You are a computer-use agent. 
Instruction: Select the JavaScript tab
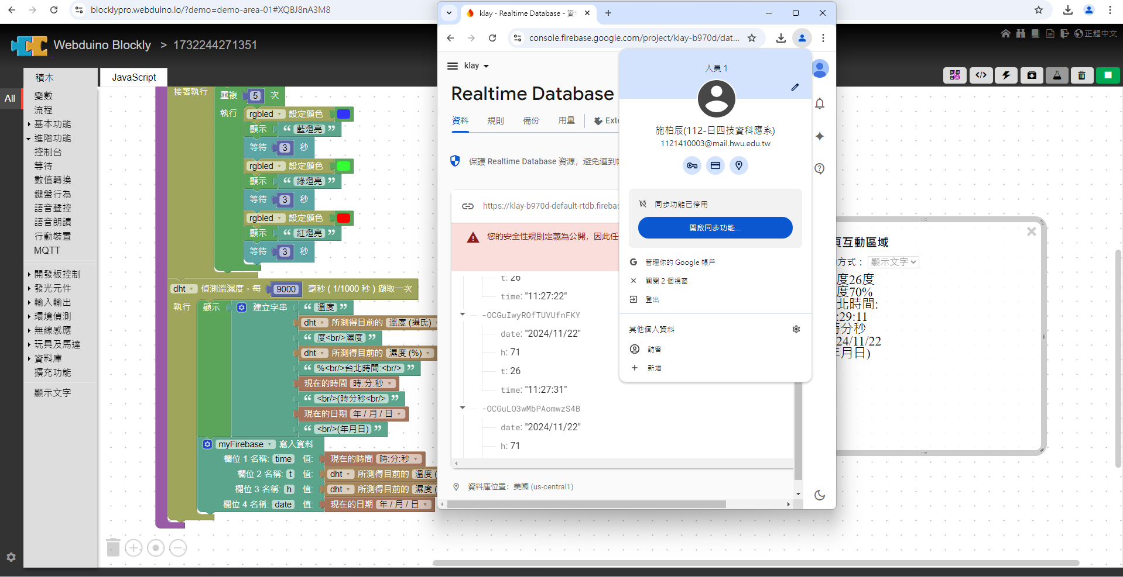coord(133,77)
